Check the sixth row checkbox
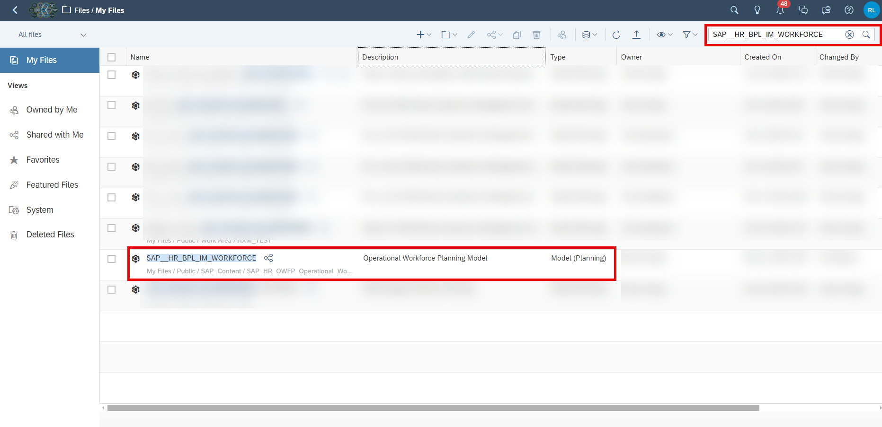This screenshot has width=882, height=427. (x=112, y=228)
